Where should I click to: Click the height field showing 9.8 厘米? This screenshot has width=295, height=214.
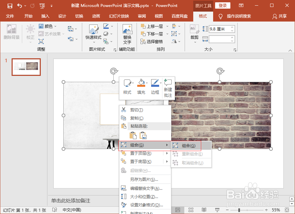click(220, 29)
